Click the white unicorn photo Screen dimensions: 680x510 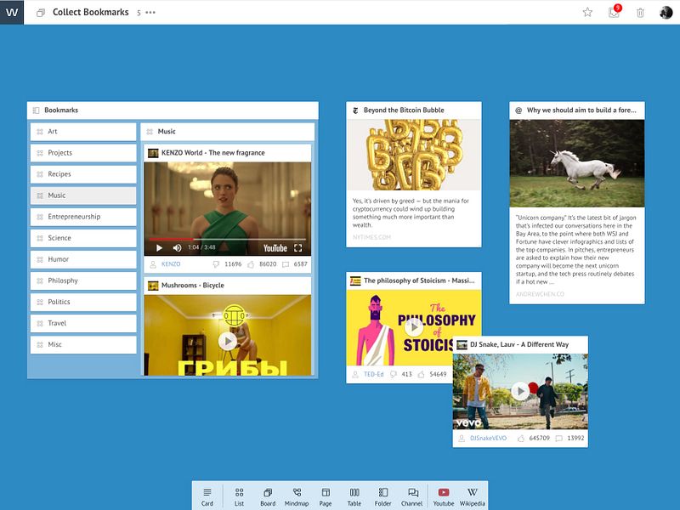[x=577, y=163]
